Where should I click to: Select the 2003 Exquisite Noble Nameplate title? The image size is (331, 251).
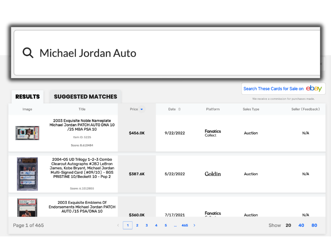(82, 125)
